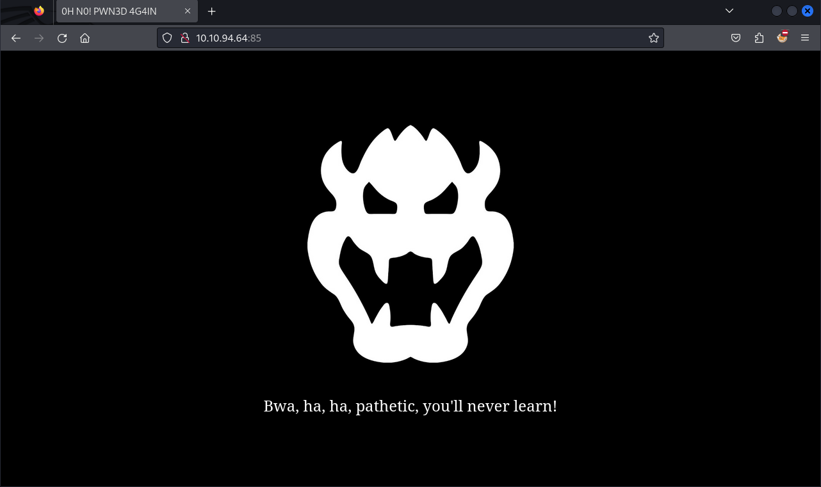The image size is (821, 487).
Task: Open the Firefox hamburger application menu
Action: tap(805, 38)
